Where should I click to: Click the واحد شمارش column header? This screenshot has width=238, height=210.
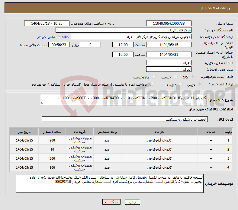point(107,132)
